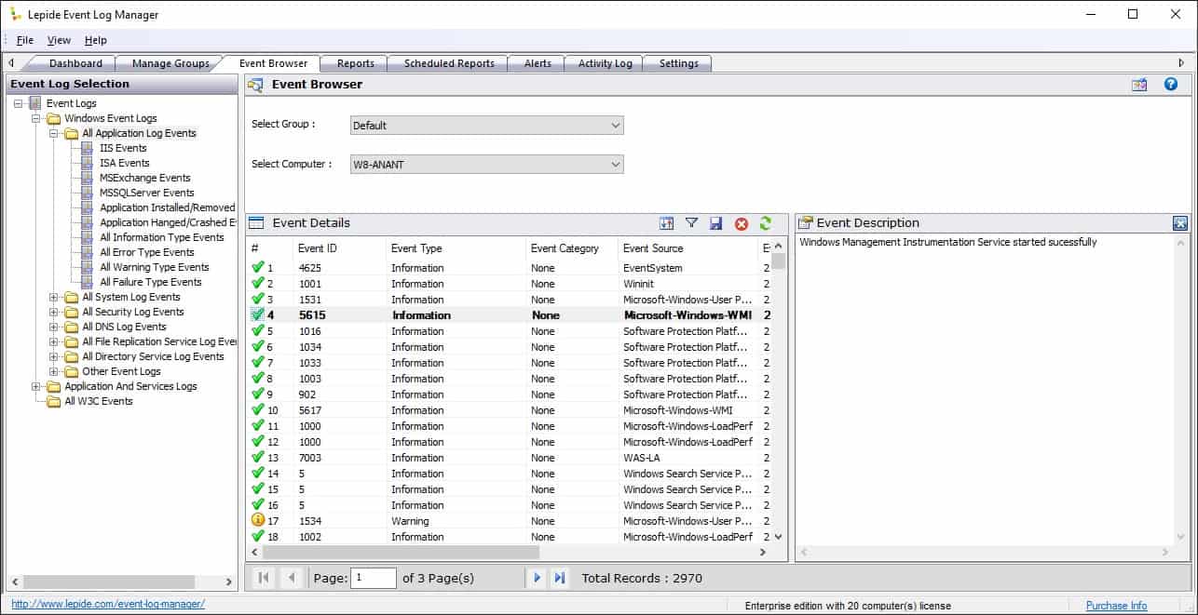
Task: Select All Error Type Events
Action: click(146, 252)
